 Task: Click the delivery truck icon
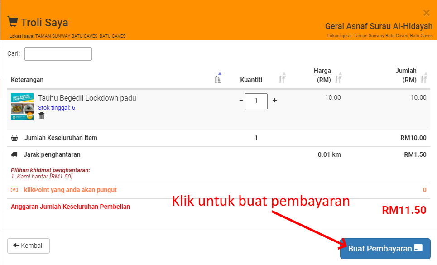14,155
